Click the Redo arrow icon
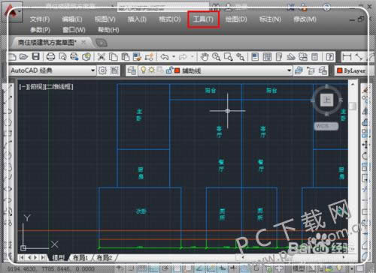The height and width of the screenshot is (273, 376). (x=183, y=57)
